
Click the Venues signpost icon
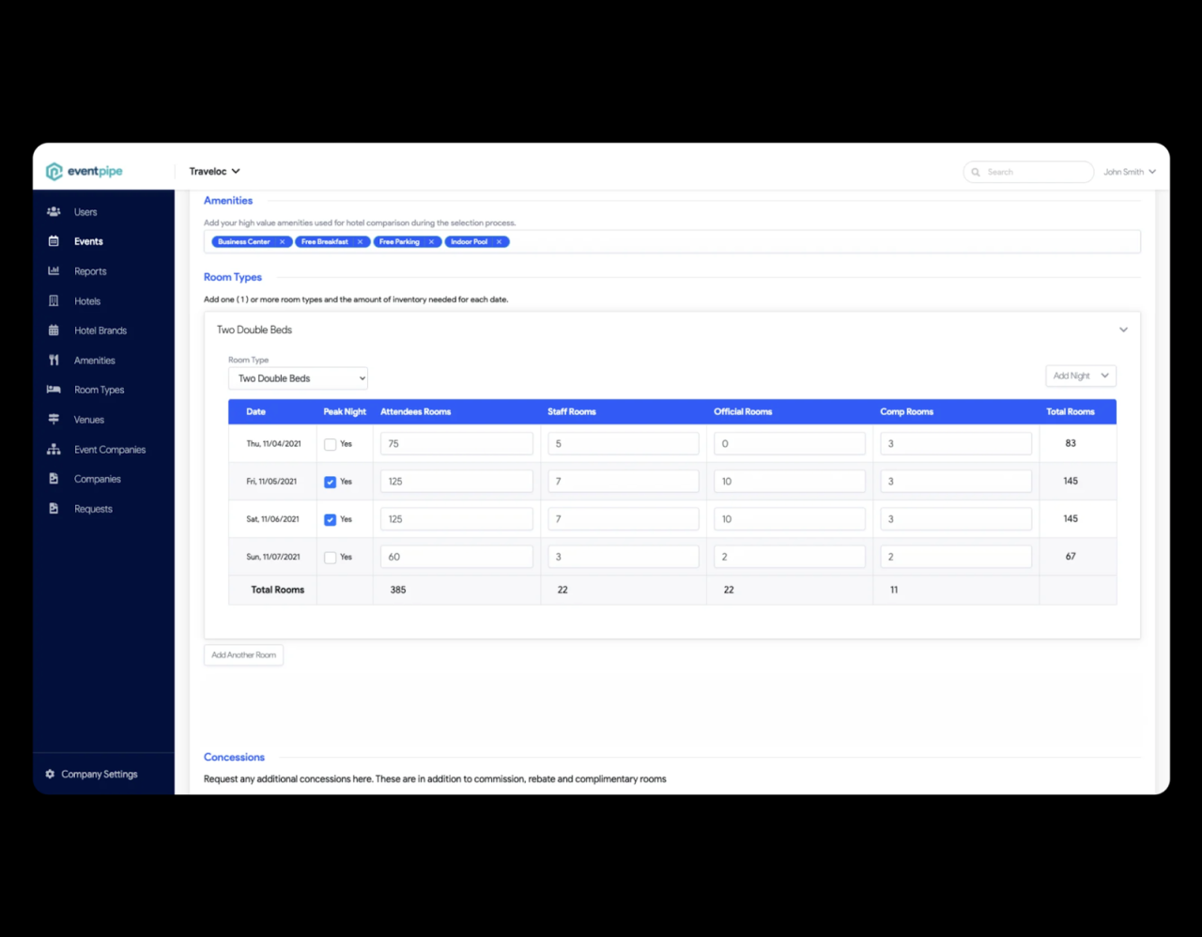(x=54, y=420)
